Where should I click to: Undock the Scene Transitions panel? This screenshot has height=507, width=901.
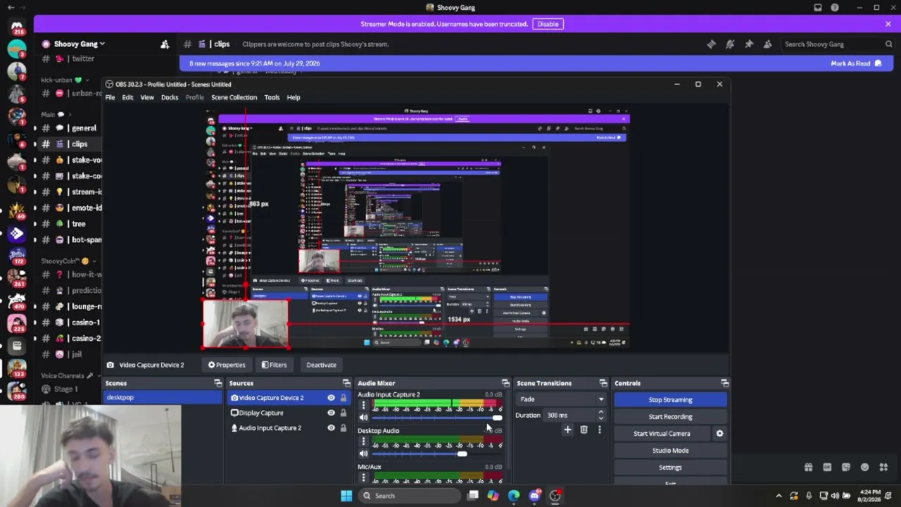click(603, 383)
